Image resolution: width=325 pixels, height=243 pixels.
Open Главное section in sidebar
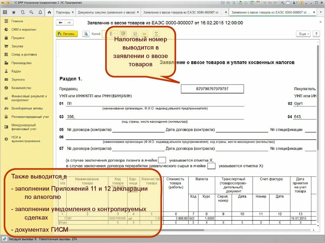[x=17, y=21]
